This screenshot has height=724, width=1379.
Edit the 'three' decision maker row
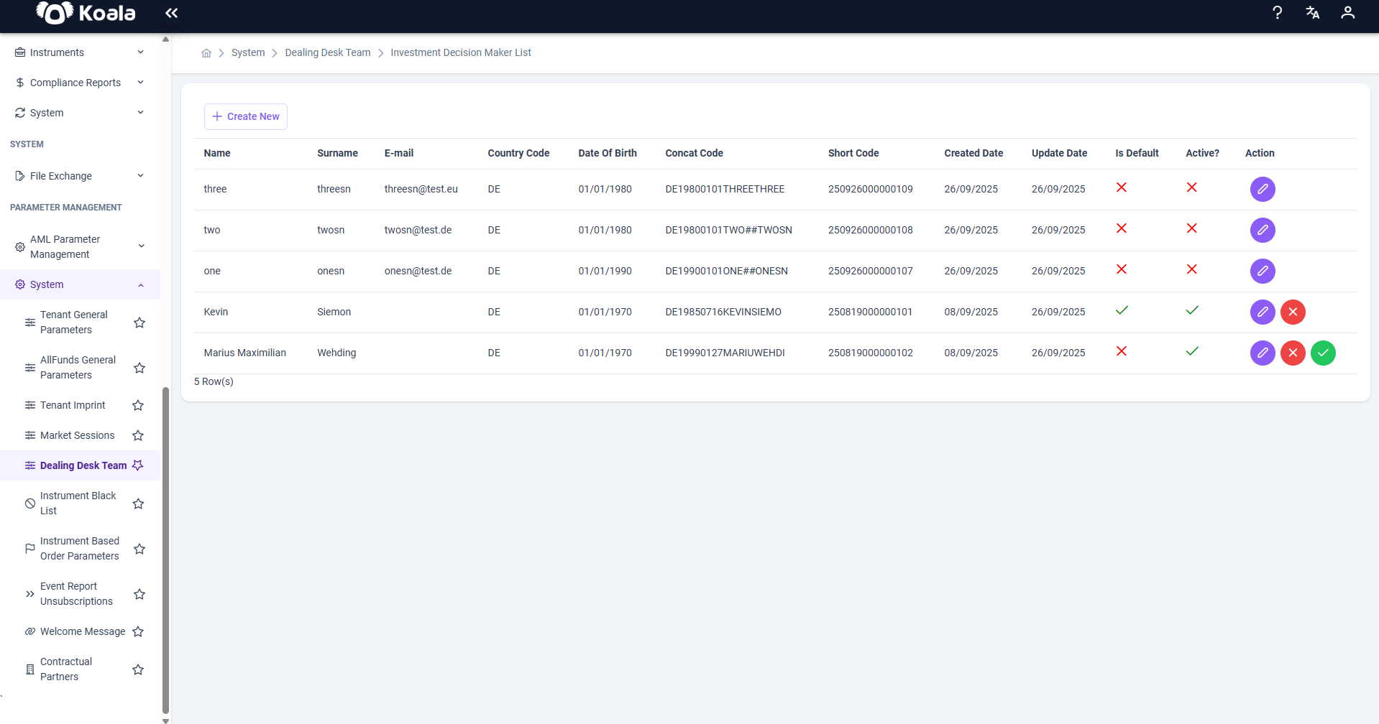(x=1263, y=190)
